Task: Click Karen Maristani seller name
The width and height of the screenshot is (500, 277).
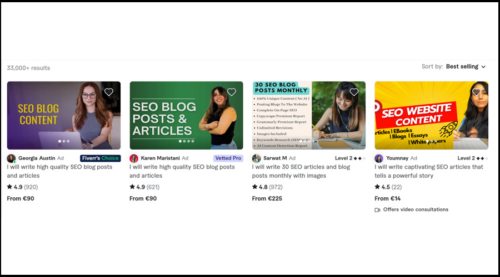Action: coord(160,158)
